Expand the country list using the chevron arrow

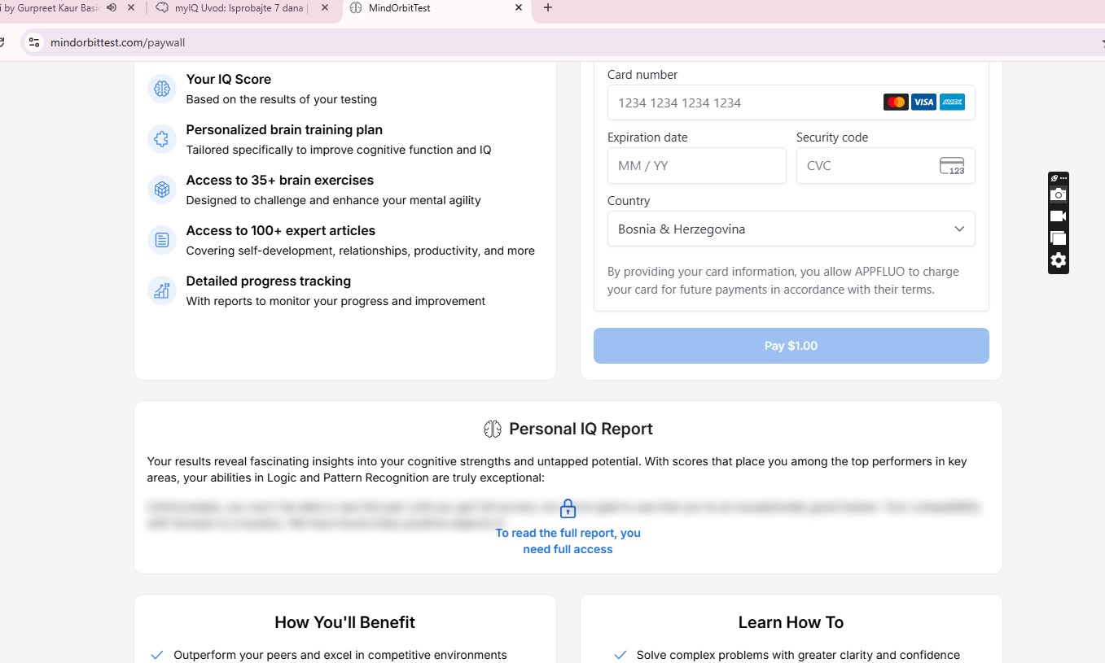(959, 229)
